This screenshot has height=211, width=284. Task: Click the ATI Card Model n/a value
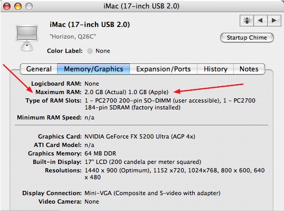click(x=89, y=145)
